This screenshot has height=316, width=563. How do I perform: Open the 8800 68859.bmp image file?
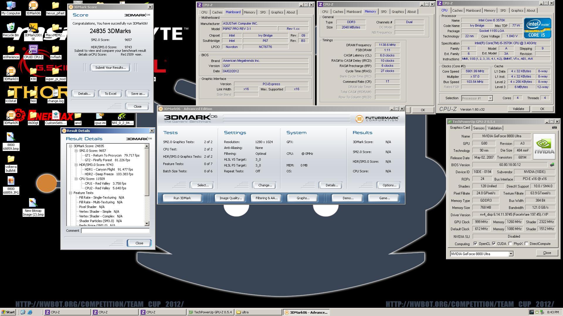[x=11, y=141]
